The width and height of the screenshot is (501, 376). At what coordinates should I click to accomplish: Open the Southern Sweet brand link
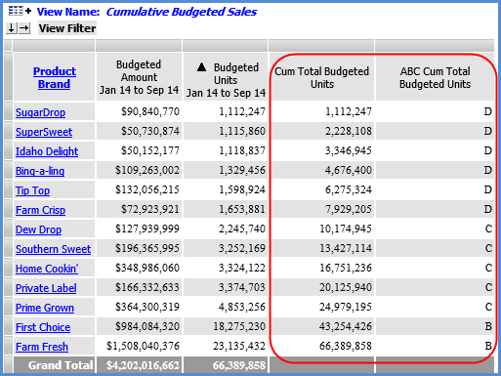click(x=54, y=249)
